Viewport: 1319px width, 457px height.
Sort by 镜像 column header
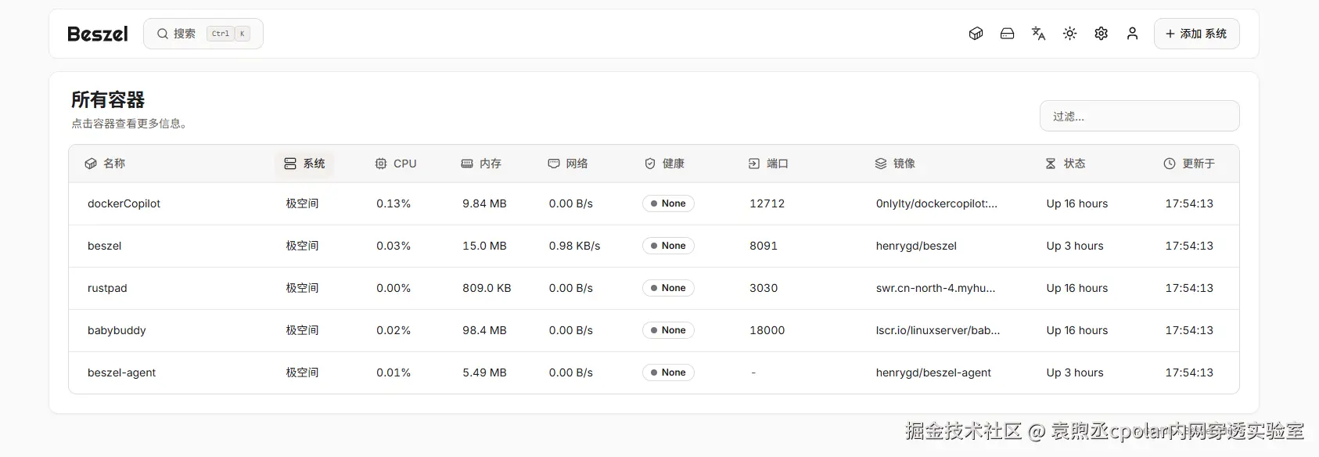pos(895,164)
